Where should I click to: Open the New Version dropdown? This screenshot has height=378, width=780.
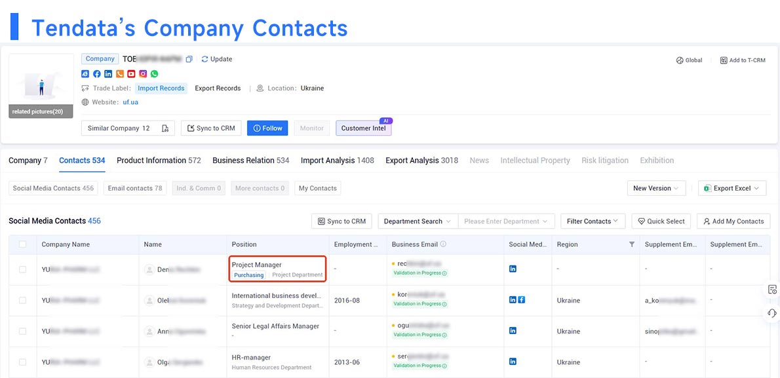(656, 188)
